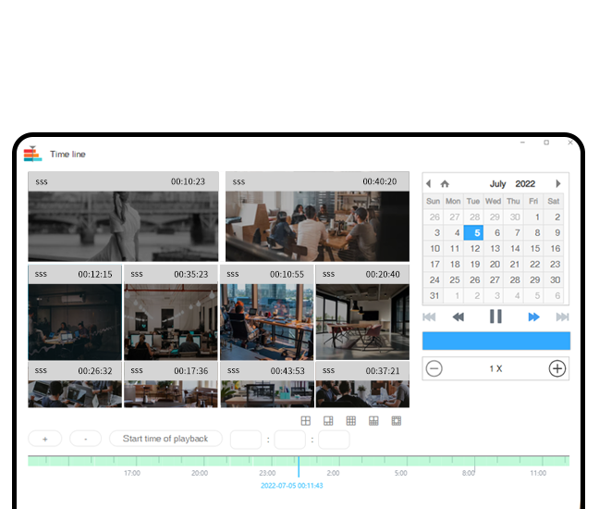Image resolution: width=599 pixels, height=509 pixels.
Task: Select the first grid layout icon
Action: (x=306, y=421)
